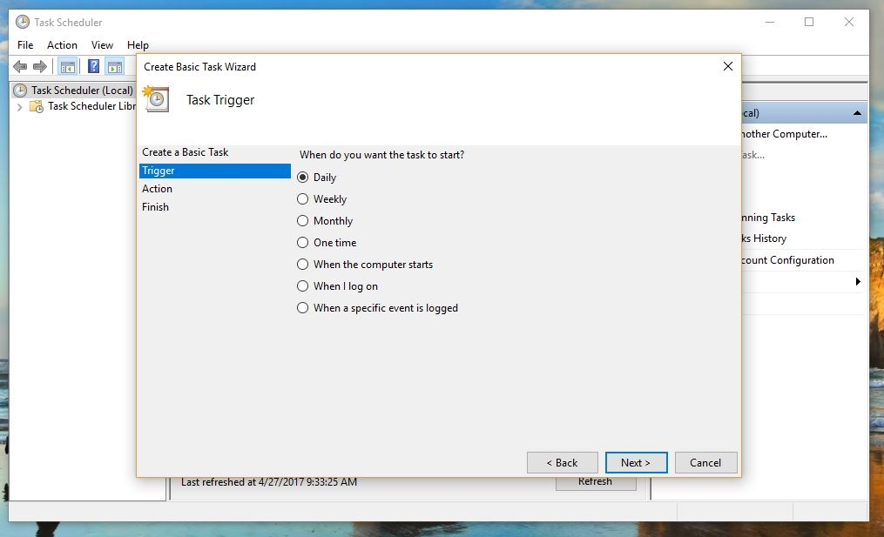Cancel the Create Basic Task Wizard

click(x=705, y=463)
